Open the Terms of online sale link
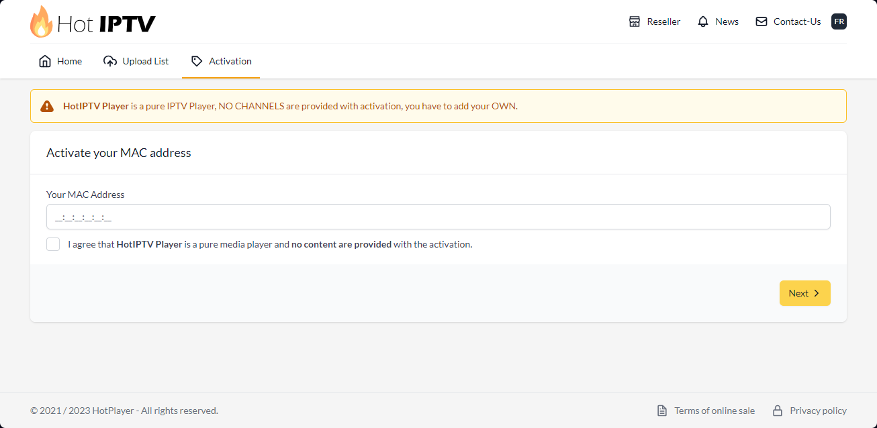The height and width of the screenshot is (428, 877). [714, 411]
